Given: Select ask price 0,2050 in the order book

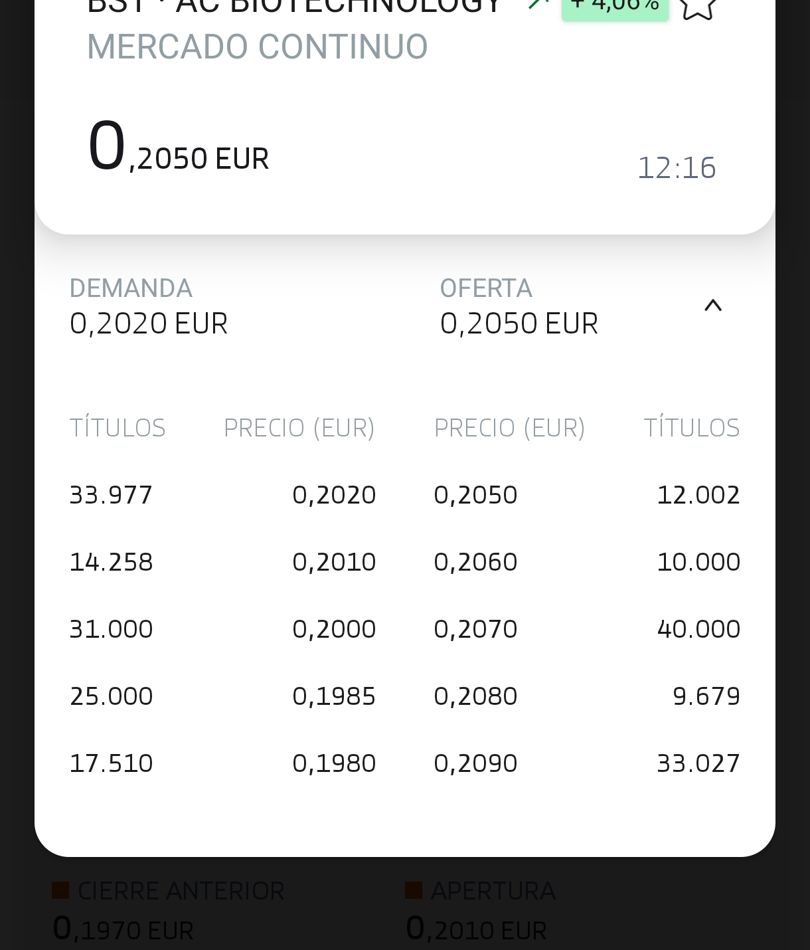Looking at the screenshot, I should click(x=475, y=495).
